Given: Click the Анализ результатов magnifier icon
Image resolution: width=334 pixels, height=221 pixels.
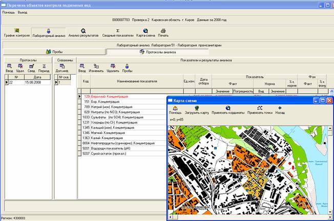Looking at the screenshot, I should tap(83, 33).
